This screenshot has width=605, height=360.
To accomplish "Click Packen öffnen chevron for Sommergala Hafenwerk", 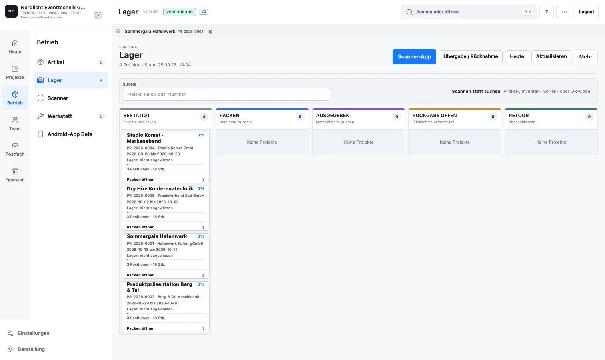I will 203,276.
